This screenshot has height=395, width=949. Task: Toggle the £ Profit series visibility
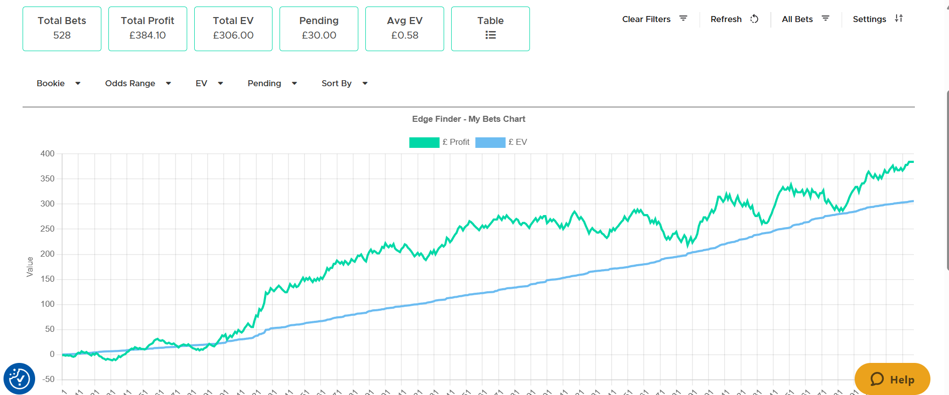pyautogui.click(x=456, y=142)
